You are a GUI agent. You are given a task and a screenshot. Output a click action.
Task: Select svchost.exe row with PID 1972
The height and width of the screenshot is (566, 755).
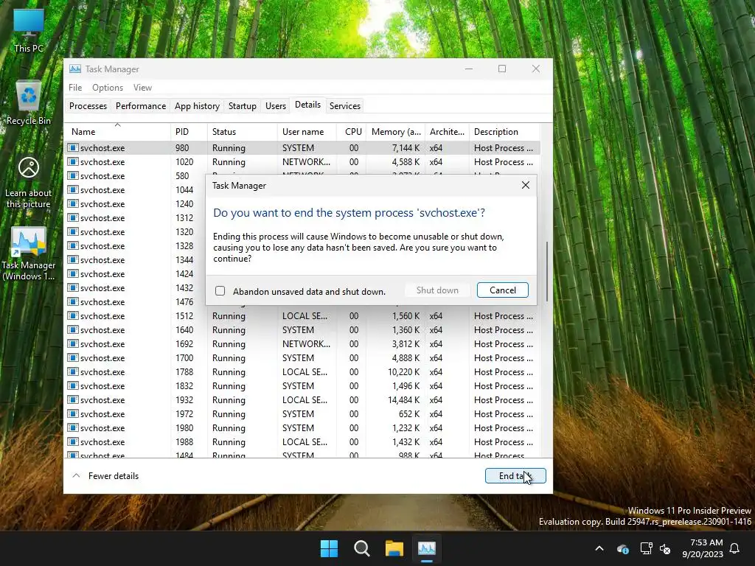click(302, 413)
